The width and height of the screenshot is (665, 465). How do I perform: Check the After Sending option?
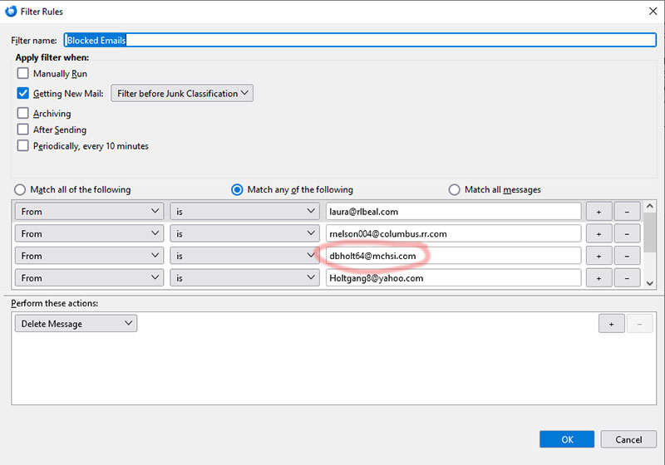pos(23,130)
